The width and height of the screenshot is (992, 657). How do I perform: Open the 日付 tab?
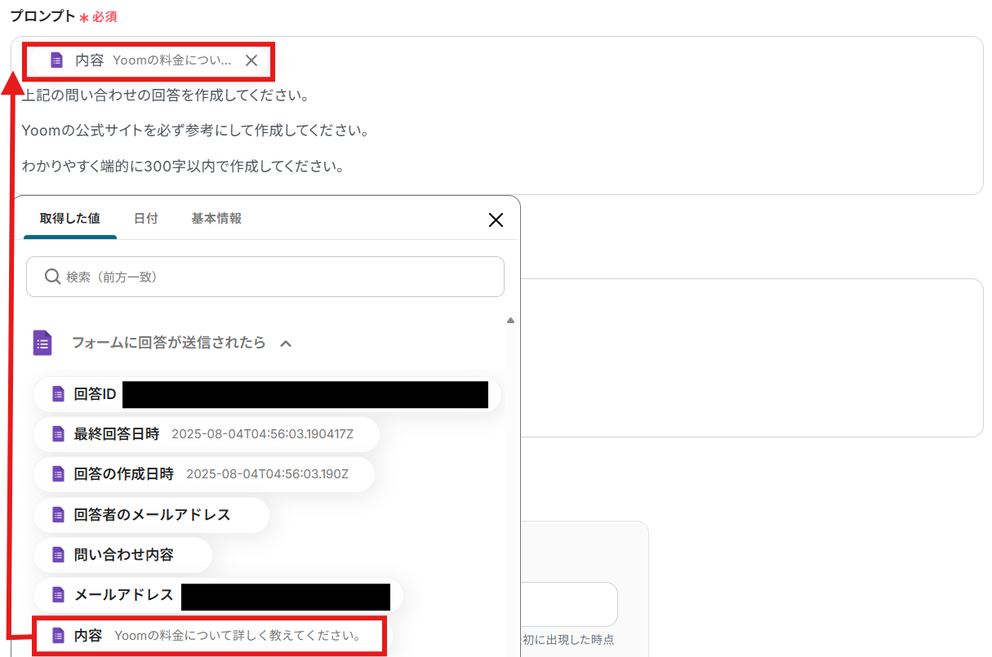(x=146, y=219)
